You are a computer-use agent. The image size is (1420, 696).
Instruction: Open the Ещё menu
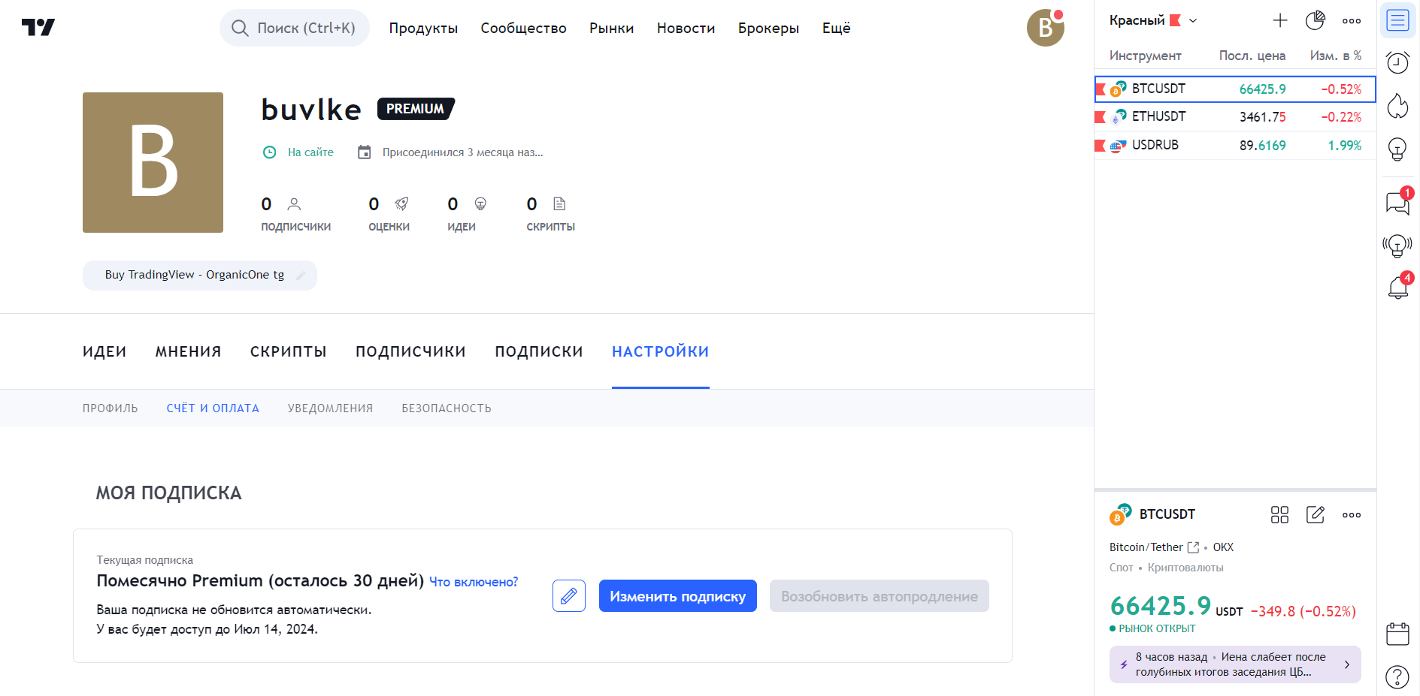836,28
